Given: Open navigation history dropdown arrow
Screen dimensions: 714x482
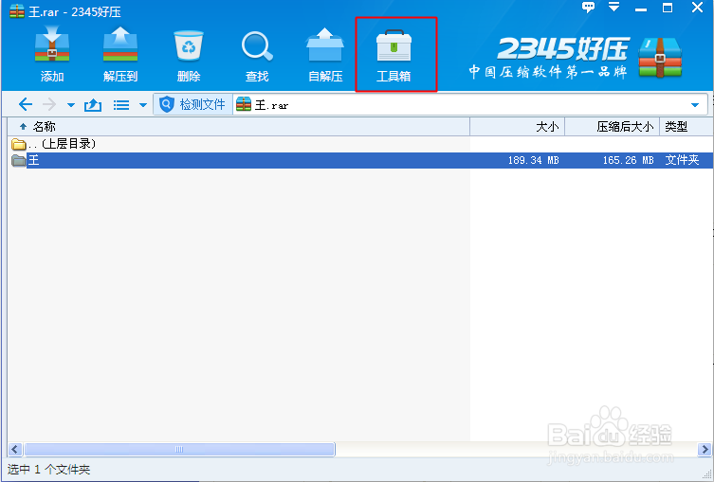Looking at the screenshot, I should (x=70, y=105).
